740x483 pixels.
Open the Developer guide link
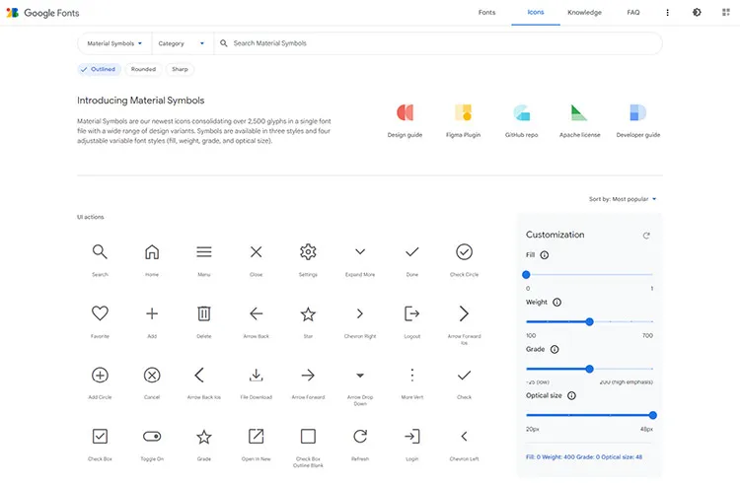pos(638,120)
